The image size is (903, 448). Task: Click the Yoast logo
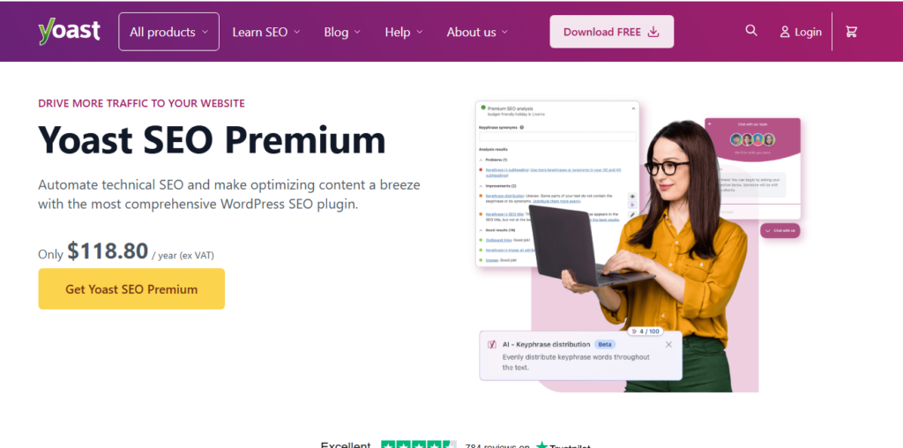pos(69,32)
